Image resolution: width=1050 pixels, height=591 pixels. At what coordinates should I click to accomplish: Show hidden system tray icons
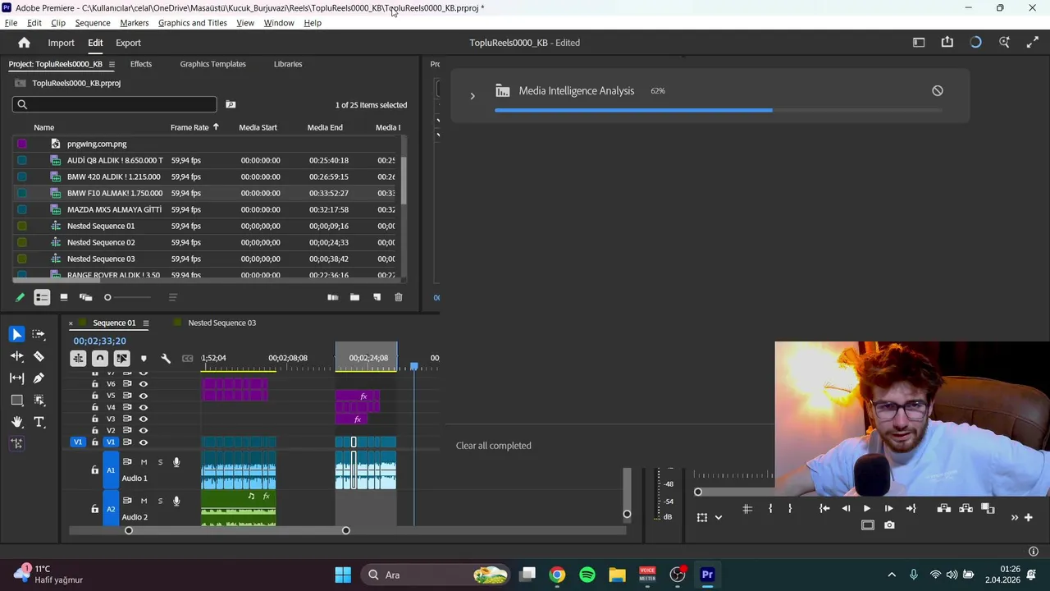[x=892, y=575]
